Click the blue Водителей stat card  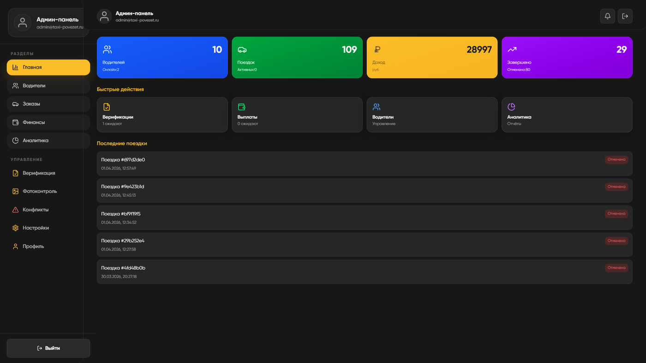[x=162, y=58]
